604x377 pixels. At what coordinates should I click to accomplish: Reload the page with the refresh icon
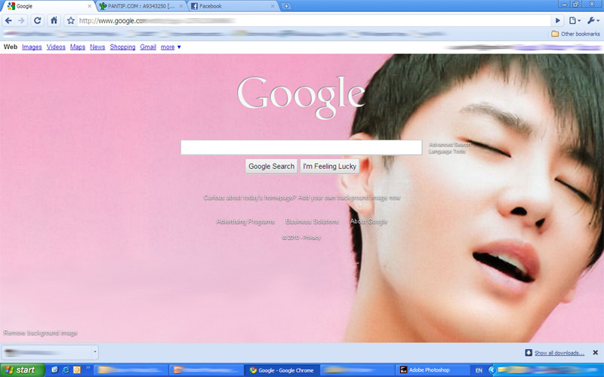[x=37, y=20]
